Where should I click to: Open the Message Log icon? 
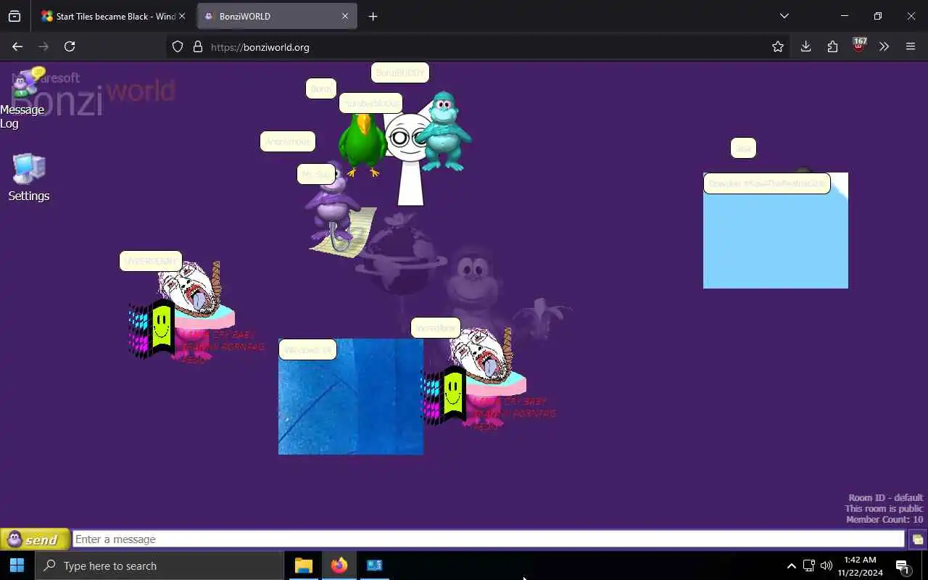[x=28, y=84]
